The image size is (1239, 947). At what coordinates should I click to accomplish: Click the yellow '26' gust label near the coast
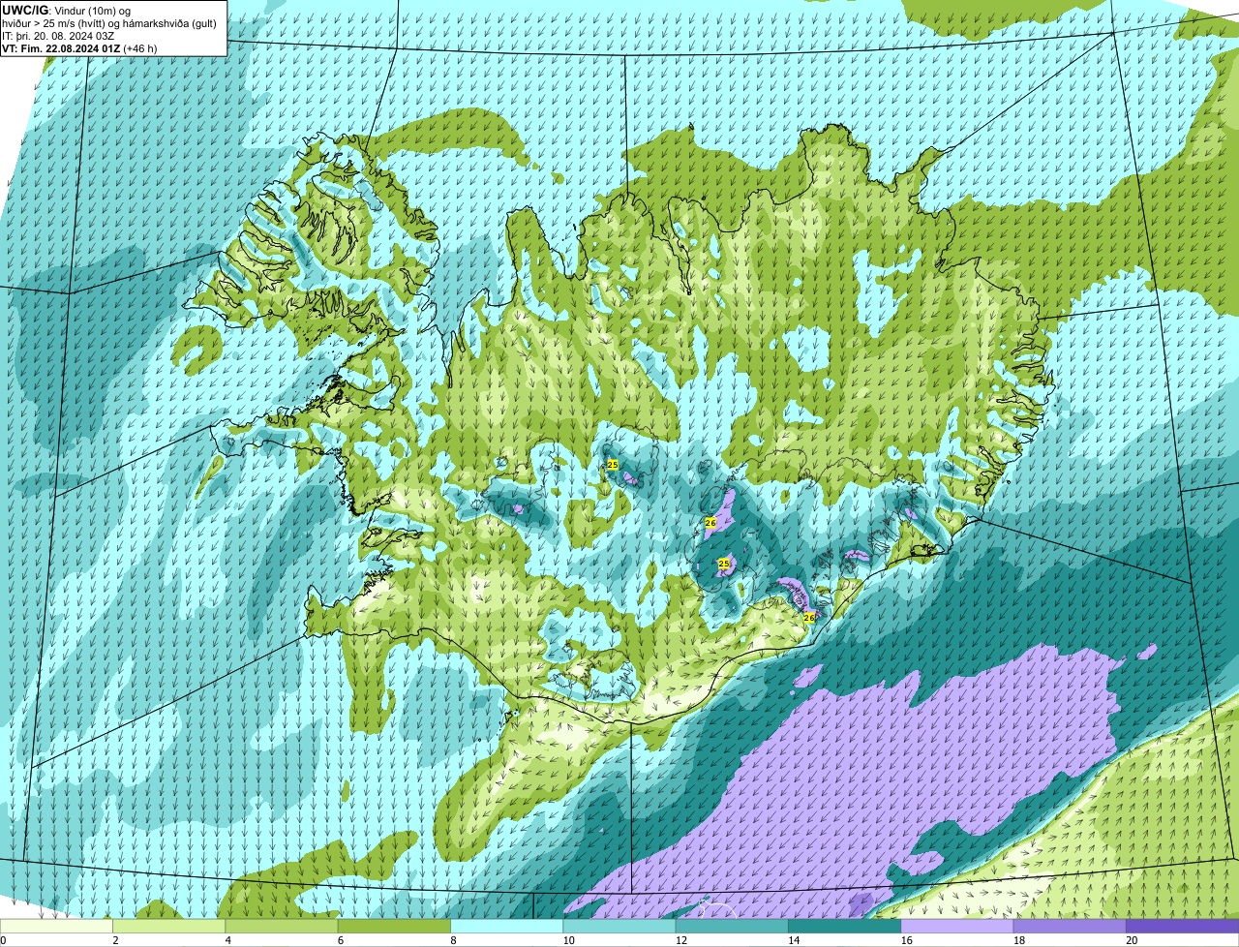809,617
